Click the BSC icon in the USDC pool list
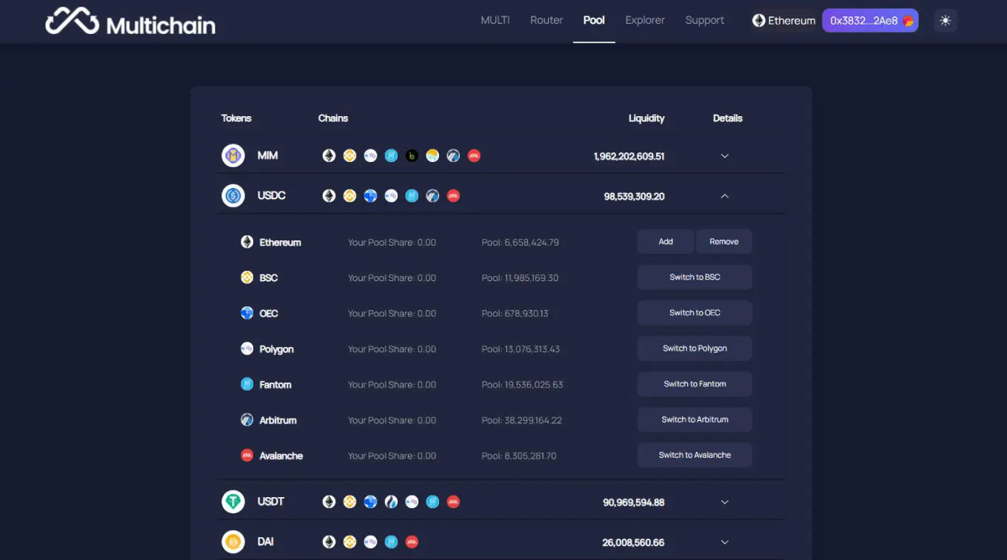Viewport: 1007px width, 560px height. [247, 277]
